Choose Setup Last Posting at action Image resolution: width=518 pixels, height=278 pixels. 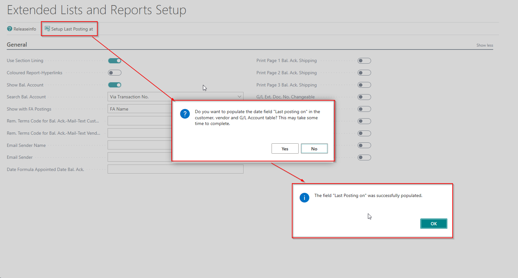[x=72, y=29]
